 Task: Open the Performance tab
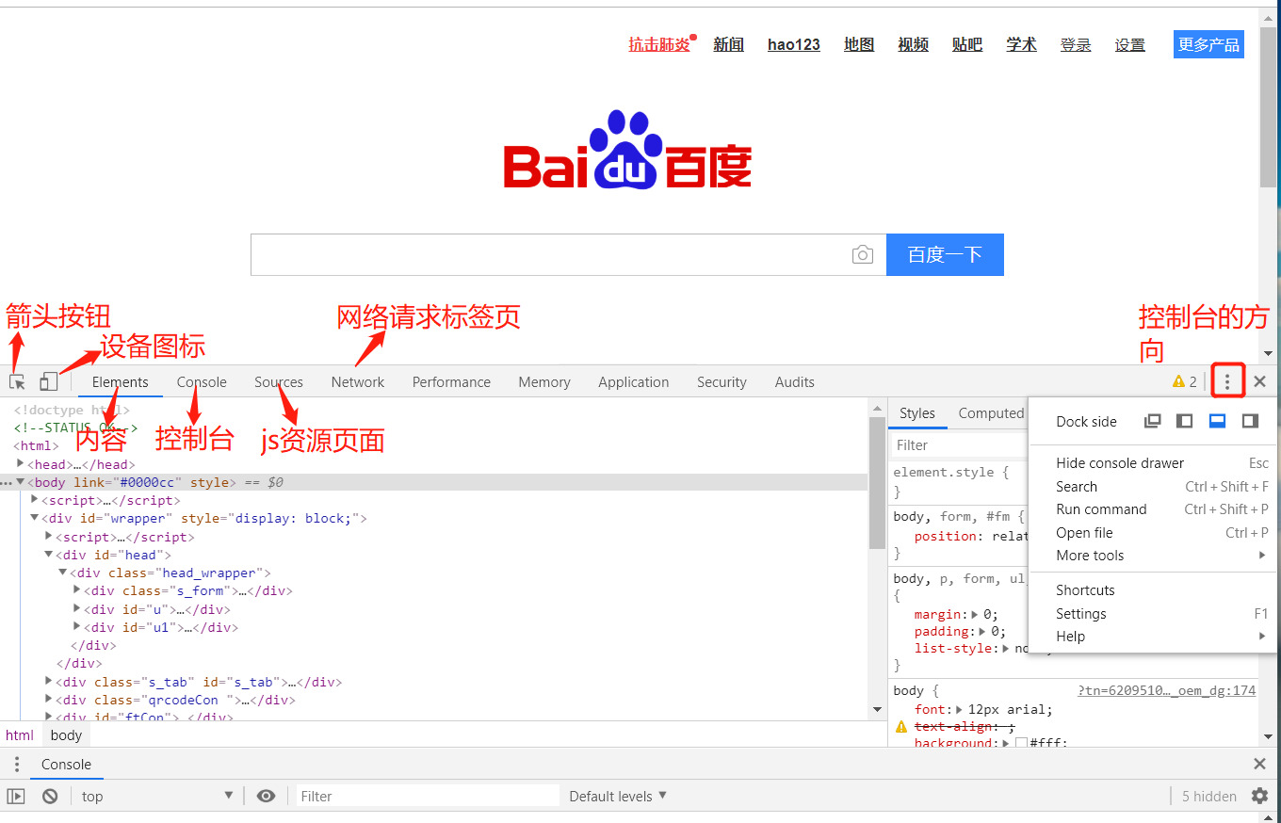[x=451, y=381]
